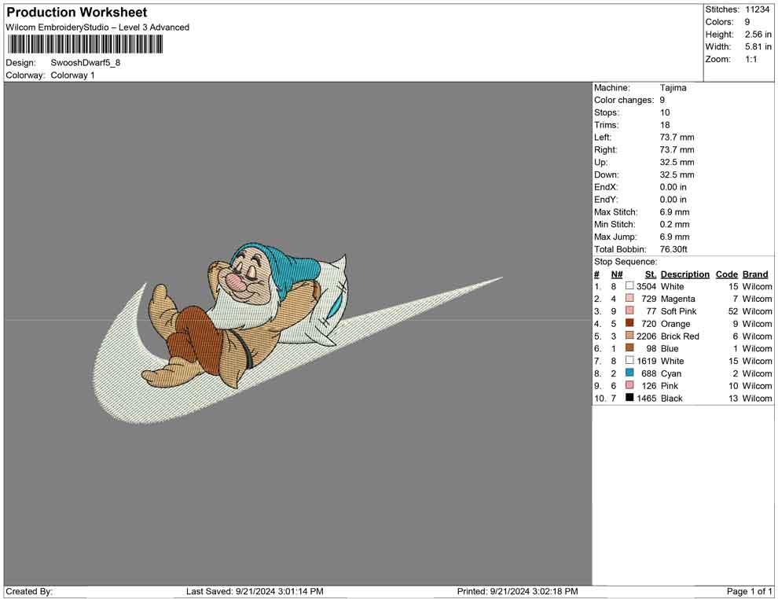Click the barcode under the worksheet title
This screenshot has height=599, width=778.
(85, 44)
